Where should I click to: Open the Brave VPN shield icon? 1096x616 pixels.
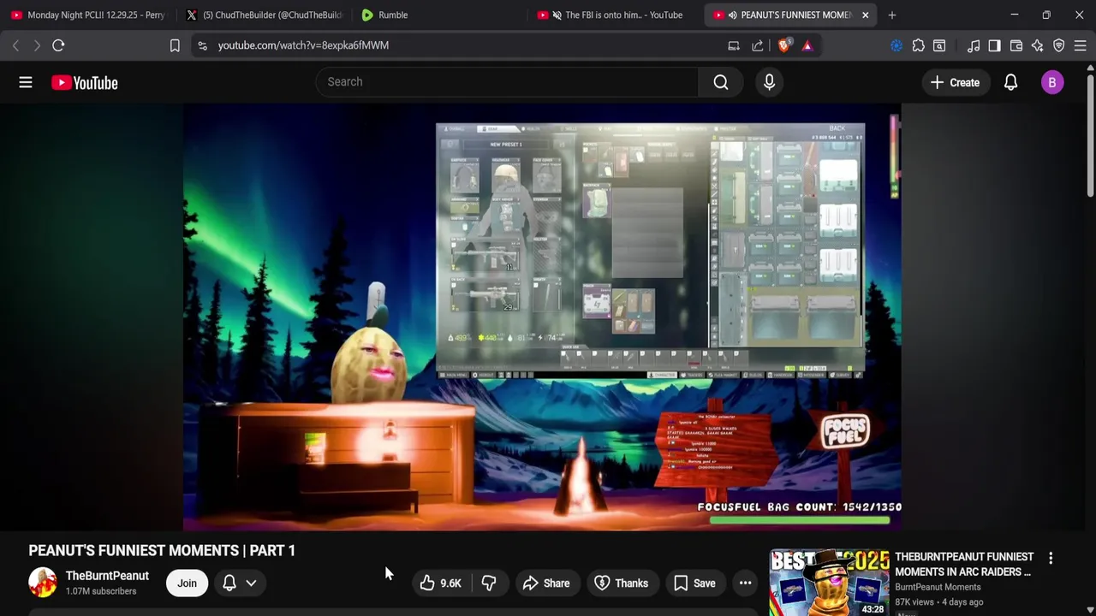click(1059, 45)
